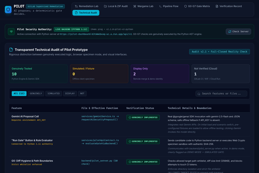Image resolution: width=259 pixels, height=173 pixels.
Task: Click the File & Effective Function column header
Action: pyautogui.click(x=100, y=108)
